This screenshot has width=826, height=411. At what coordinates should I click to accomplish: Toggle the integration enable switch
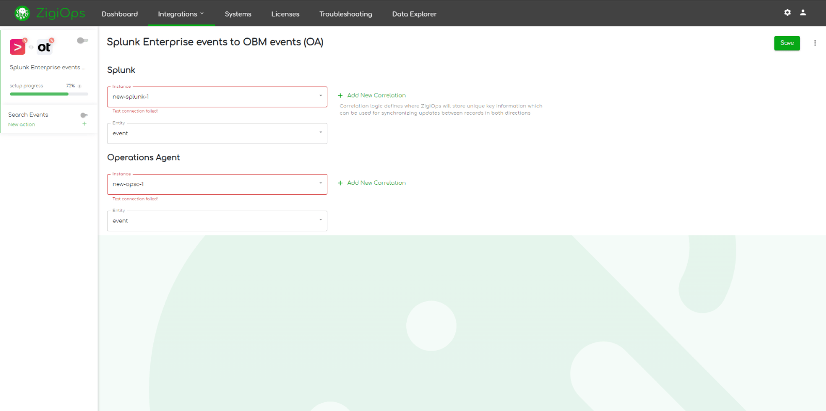pos(83,40)
